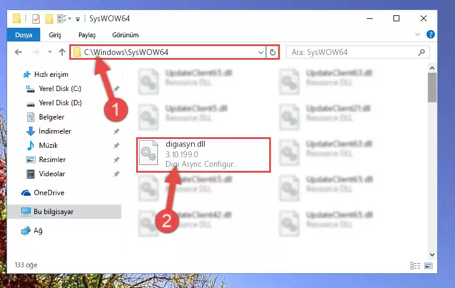The width and height of the screenshot is (455, 288).
Task: Click the Yerel Disk (C:) drive icon
Action: [x=30, y=89]
